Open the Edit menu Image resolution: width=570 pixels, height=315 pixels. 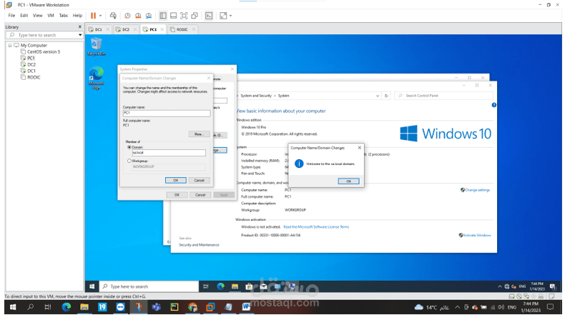tap(24, 16)
